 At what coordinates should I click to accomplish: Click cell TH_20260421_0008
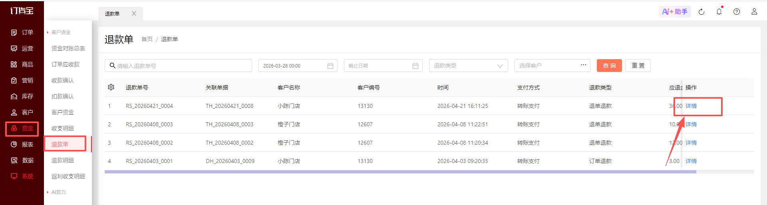pyautogui.click(x=230, y=106)
